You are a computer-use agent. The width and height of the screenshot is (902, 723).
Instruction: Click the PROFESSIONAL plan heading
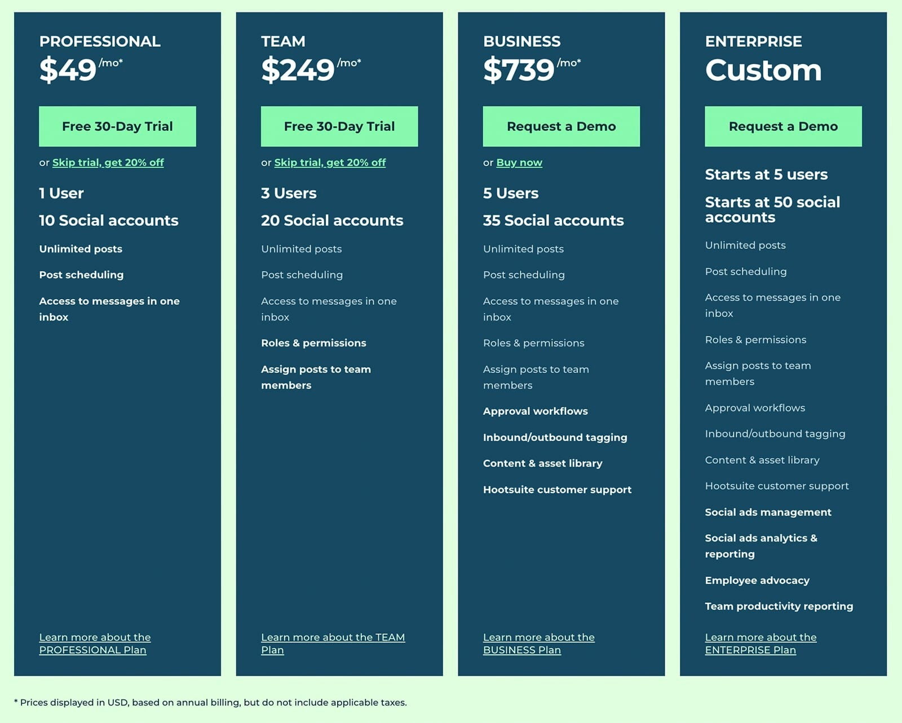click(100, 41)
